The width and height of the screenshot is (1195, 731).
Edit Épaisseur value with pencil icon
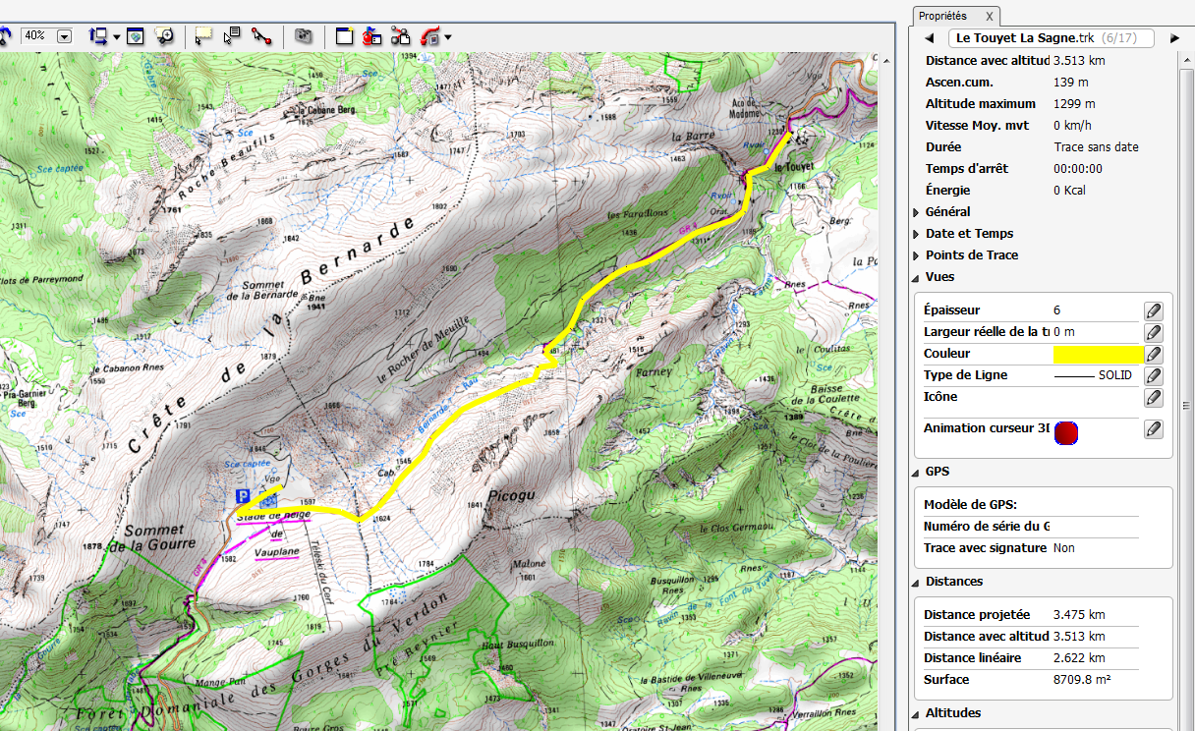(x=1154, y=310)
